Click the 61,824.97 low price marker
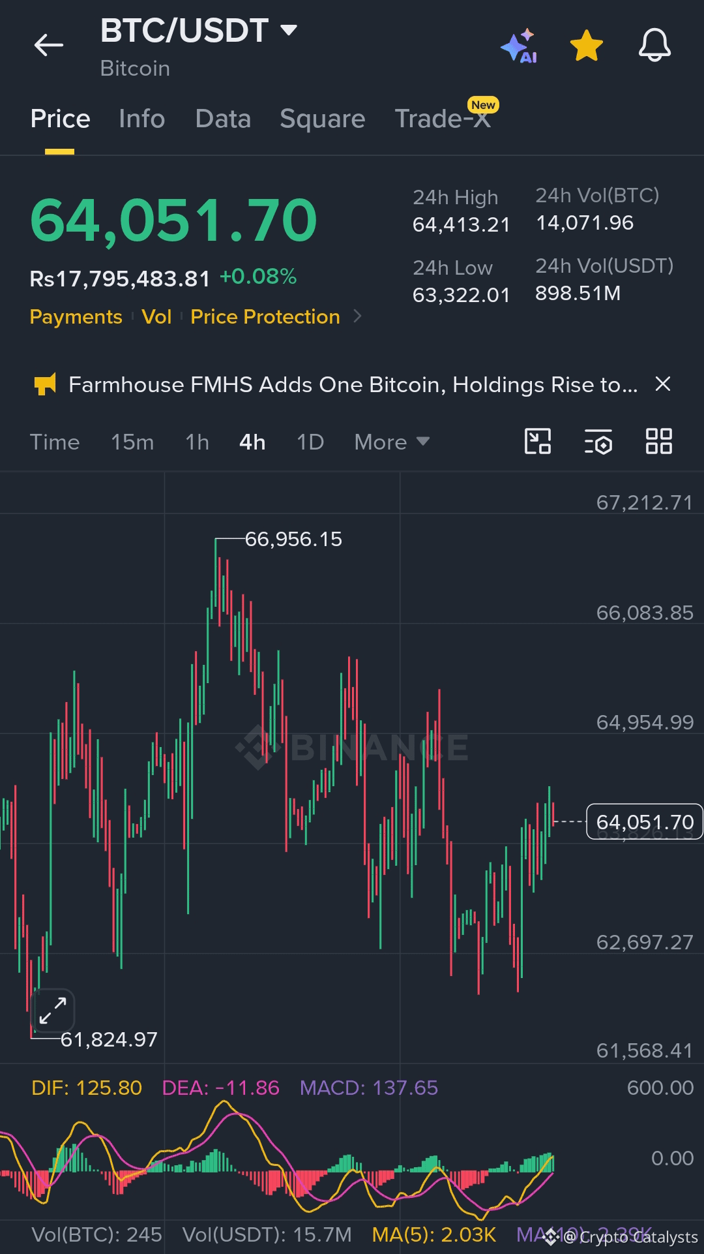Image resolution: width=704 pixels, height=1254 pixels. [x=109, y=1039]
